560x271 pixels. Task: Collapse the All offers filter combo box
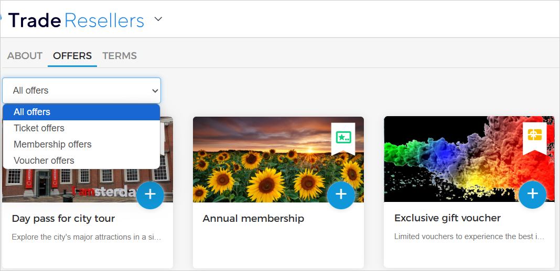coord(81,91)
